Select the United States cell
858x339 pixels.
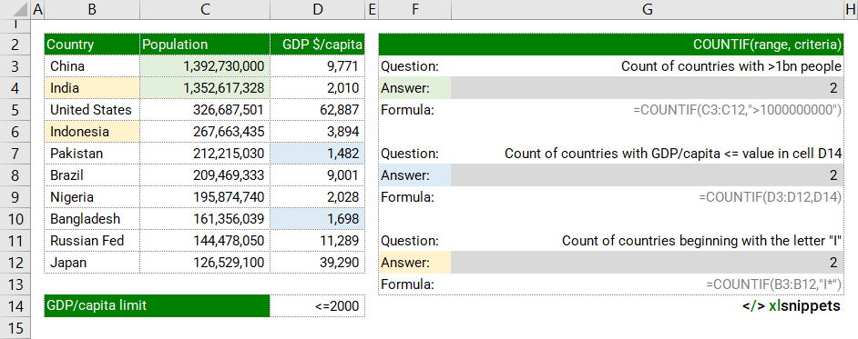coord(92,110)
